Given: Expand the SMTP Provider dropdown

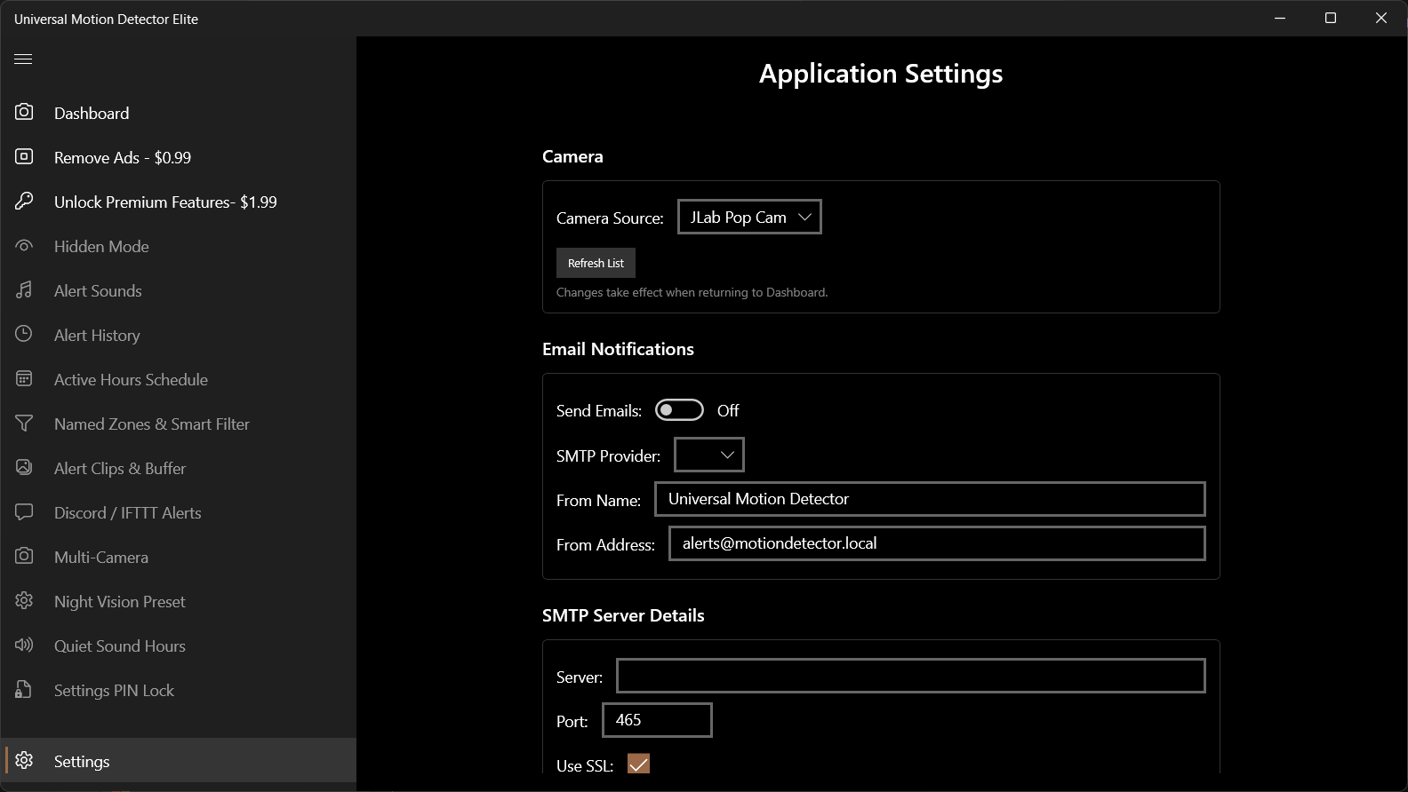Looking at the screenshot, I should click(709, 455).
